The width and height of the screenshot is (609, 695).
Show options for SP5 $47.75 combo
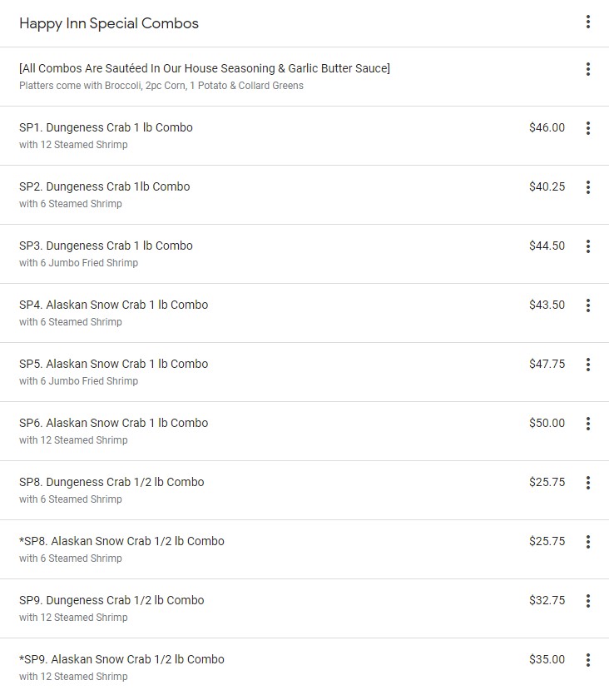(x=588, y=365)
